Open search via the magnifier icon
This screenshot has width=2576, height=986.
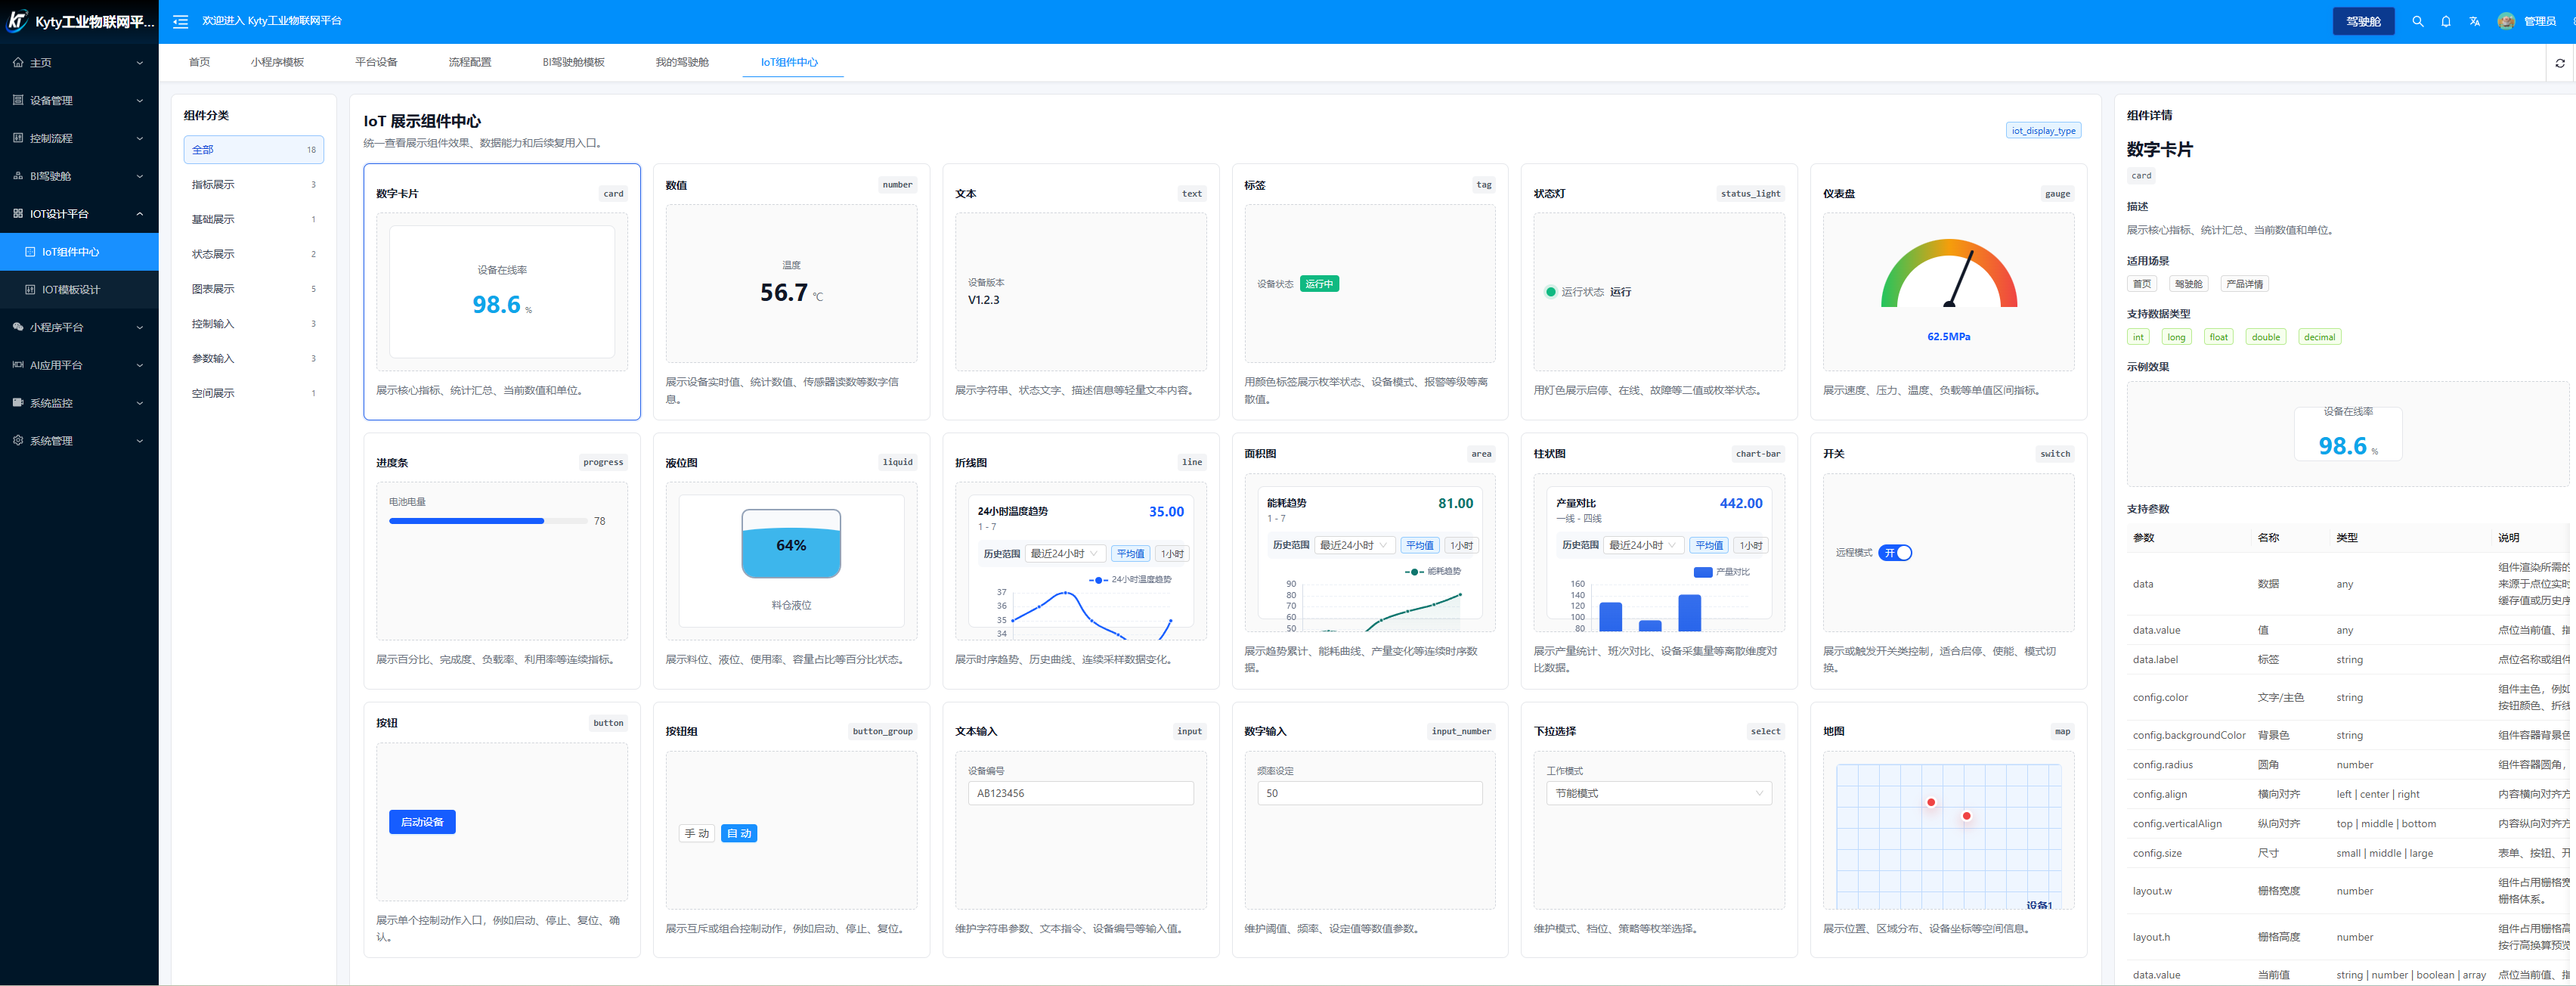pos(2417,21)
